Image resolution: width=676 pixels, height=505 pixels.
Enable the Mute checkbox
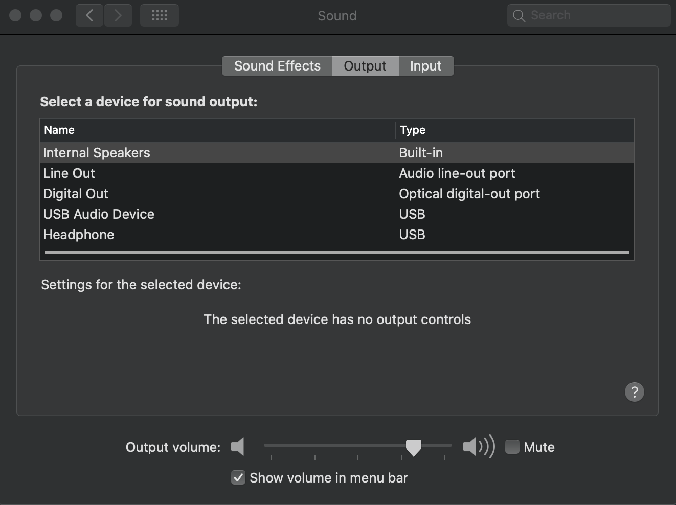(512, 447)
